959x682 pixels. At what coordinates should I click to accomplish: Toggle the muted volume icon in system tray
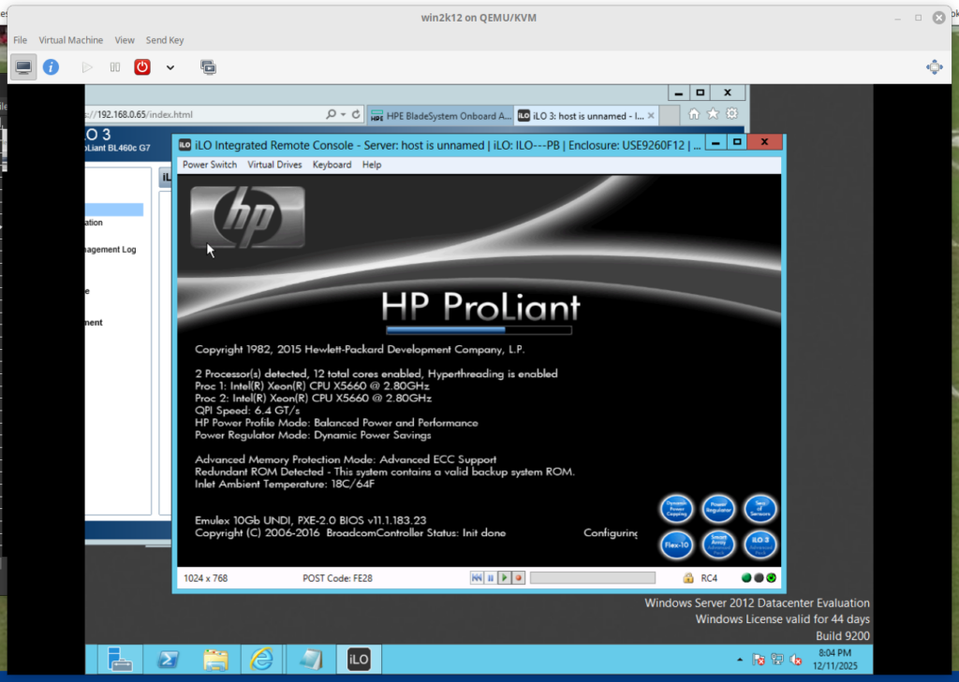point(794,660)
